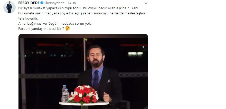Click the 'tefe koyardı.' text line
Image resolution: width=226 pixels, height=109 pixels.
click(28, 19)
